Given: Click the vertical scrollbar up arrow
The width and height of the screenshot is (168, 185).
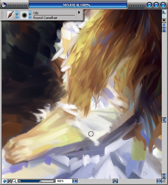Looking at the screenshot, I should tap(164, 30).
